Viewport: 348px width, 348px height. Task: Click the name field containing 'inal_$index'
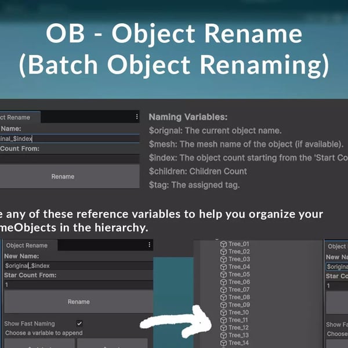pyautogui.click(x=70, y=139)
